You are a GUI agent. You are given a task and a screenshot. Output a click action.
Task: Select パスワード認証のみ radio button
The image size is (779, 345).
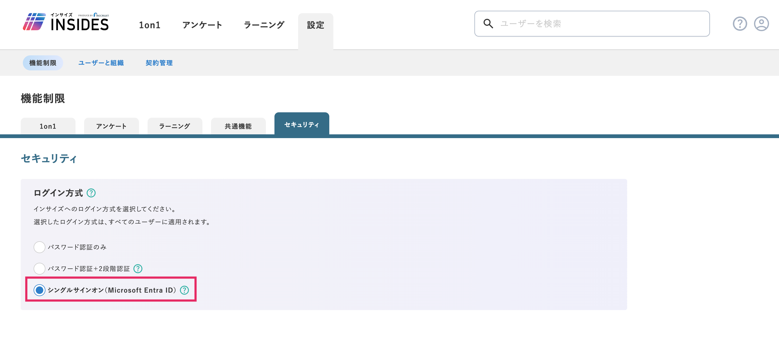coord(39,247)
